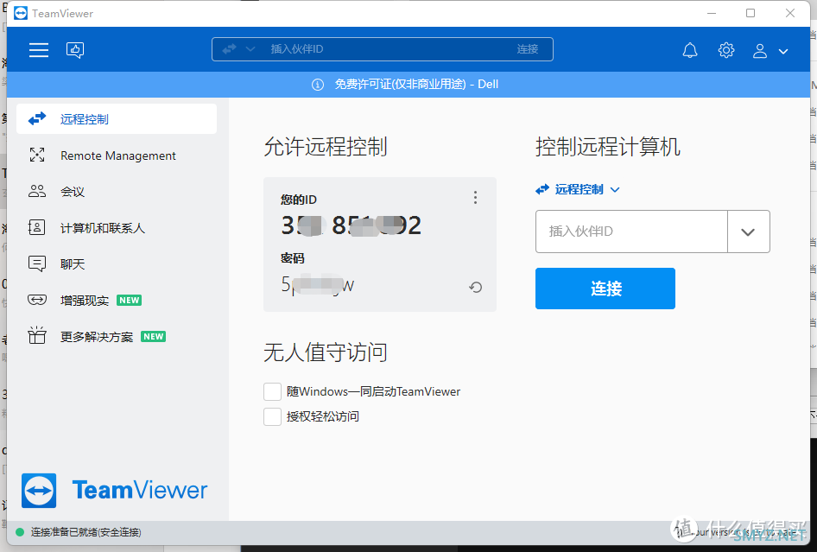Open 更多解决方案 in sidebar
The image size is (817, 552).
click(117, 337)
